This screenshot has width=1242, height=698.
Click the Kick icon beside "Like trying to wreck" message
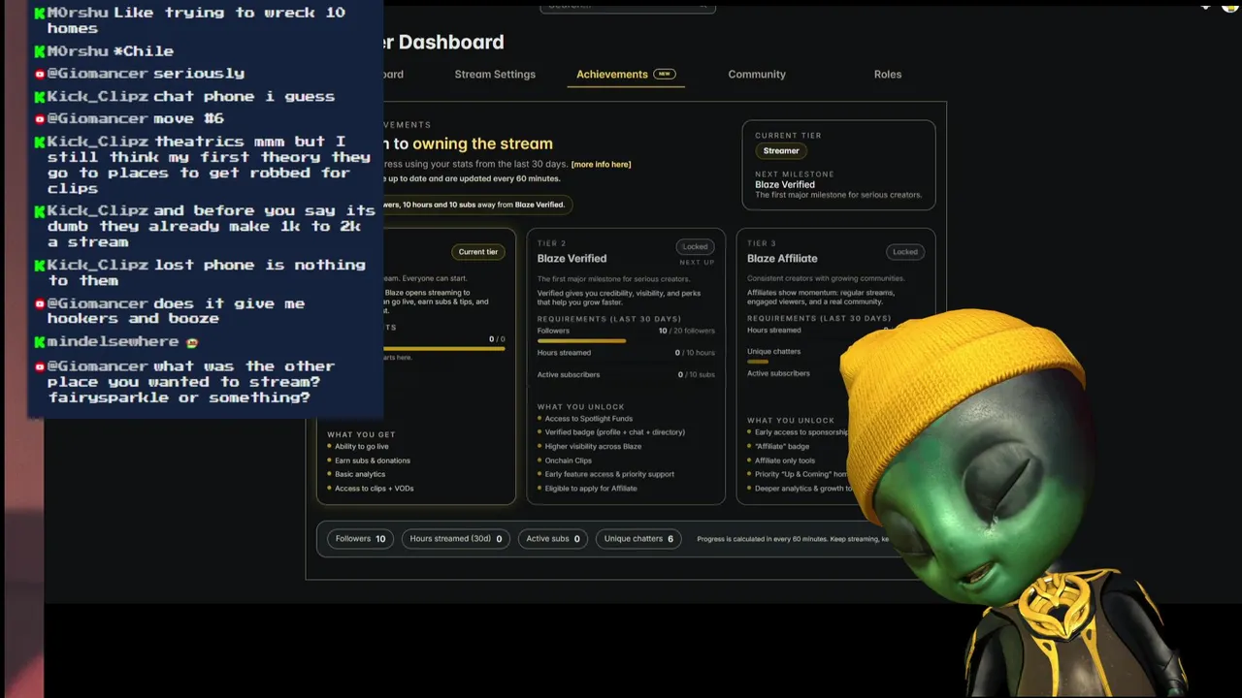point(40,14)
